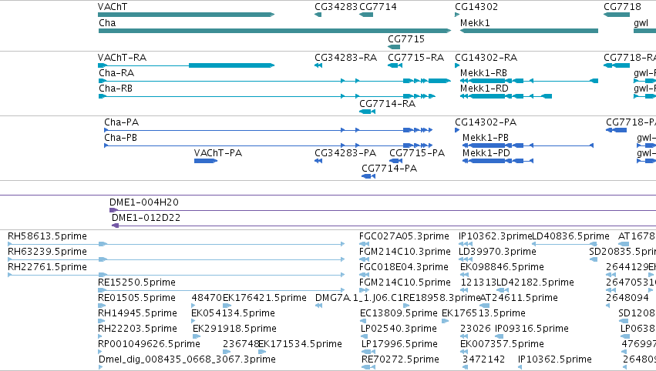
Task: Select the CG14302-RA transcript label
Action: [x=486, y=57]
